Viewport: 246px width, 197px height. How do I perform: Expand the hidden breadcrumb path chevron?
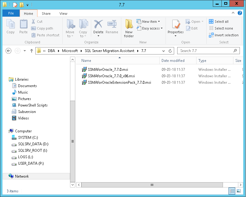[x=44, y=51]
